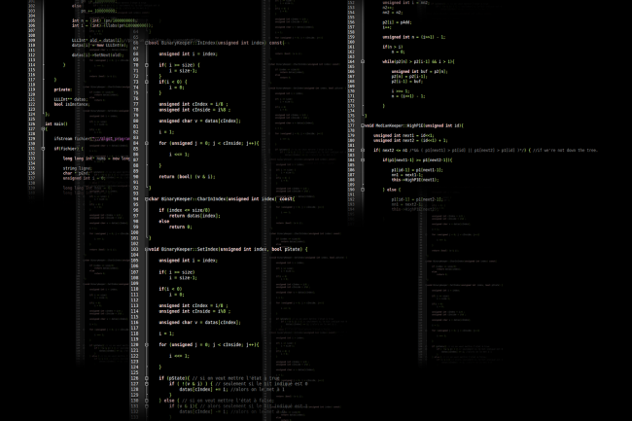Click line 122 'bool isInstance;'
This screenshot has width=632, height=421.
(72, 104)
